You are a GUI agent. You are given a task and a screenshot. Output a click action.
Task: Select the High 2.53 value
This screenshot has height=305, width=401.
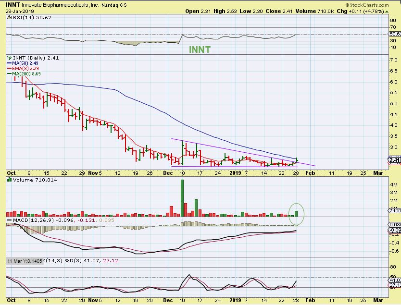click(x=226, y=11)
